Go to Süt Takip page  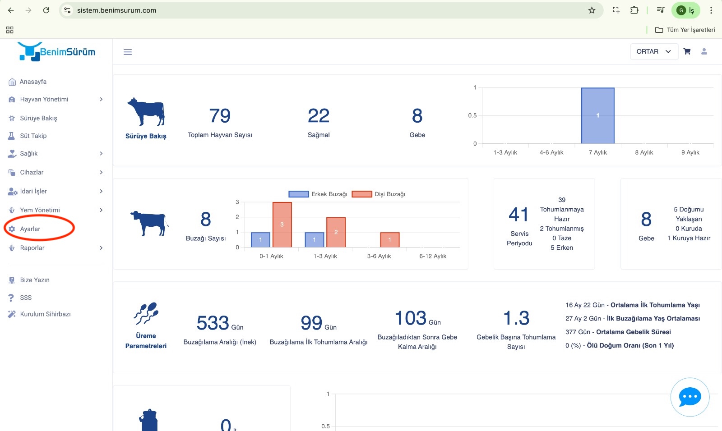pyautogui.click(x=33, y=136)
